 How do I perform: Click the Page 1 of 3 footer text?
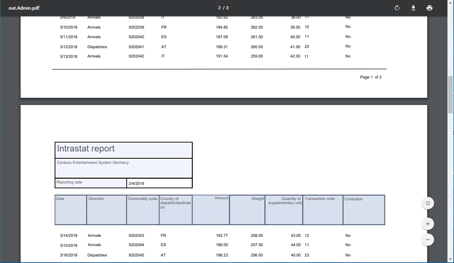coord(371,77)
